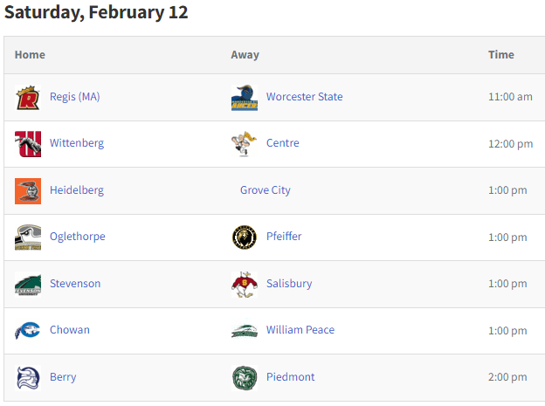Screen dimensions: 545x406
Task: Click the Pfeiffer falcon circular logo
Action: pyautogui.click(x=245, y=237)
